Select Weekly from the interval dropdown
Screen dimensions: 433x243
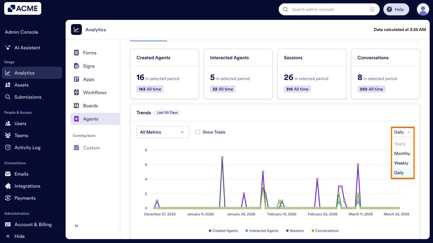(401, 163)
